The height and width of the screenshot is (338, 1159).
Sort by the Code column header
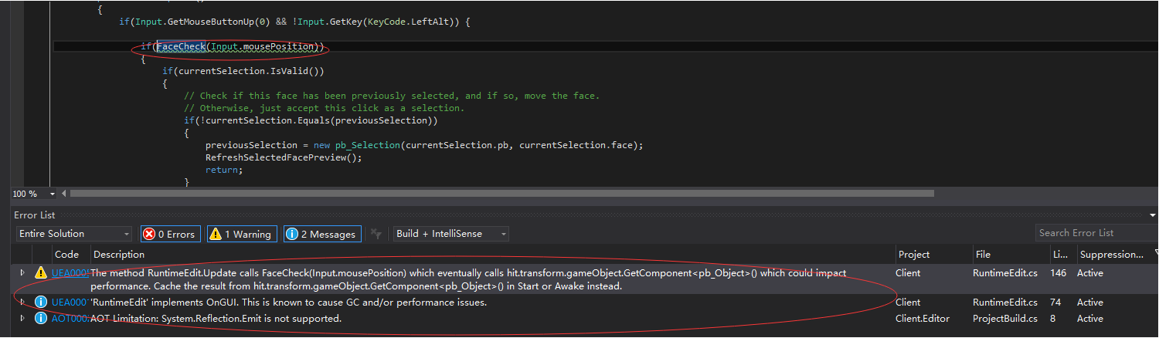66,254
